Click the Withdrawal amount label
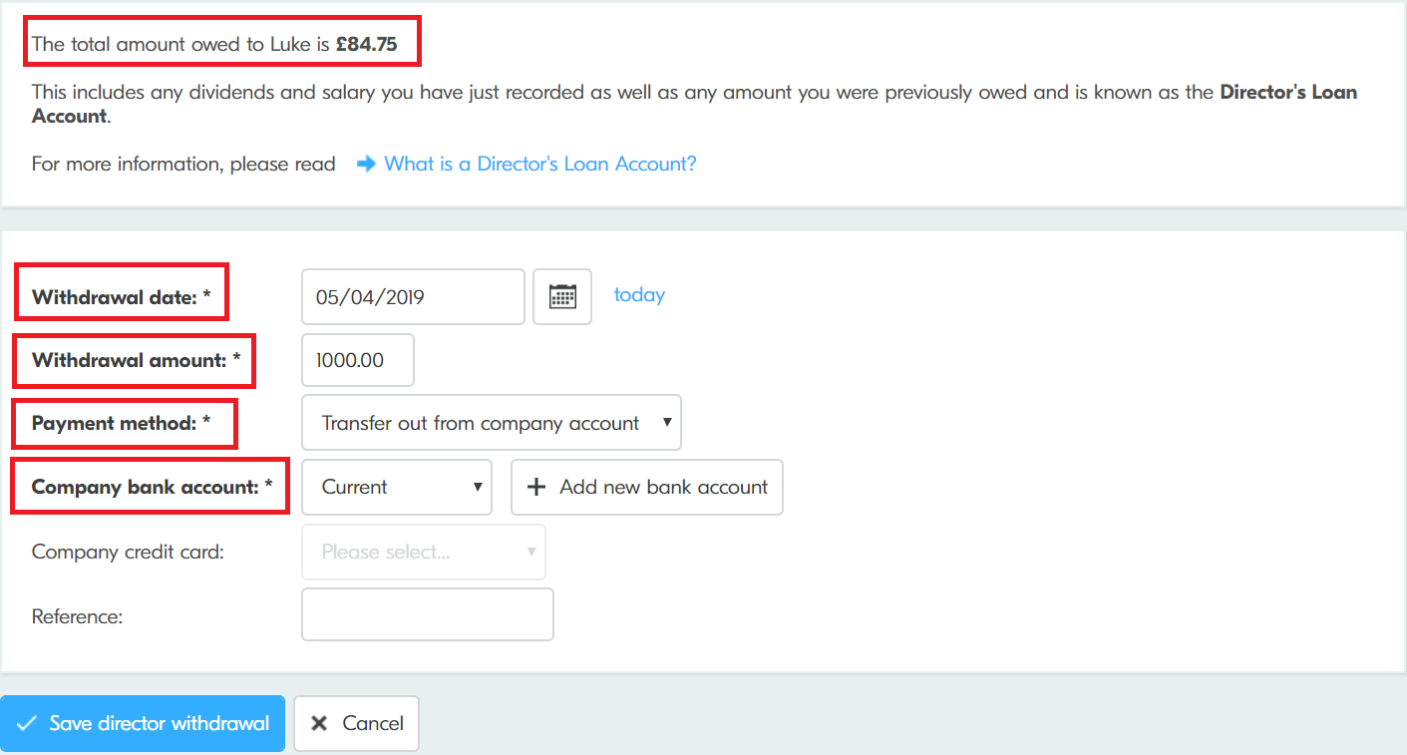Image resolution: width=1407 pixels, height=755 pixels. click(137, 360)
